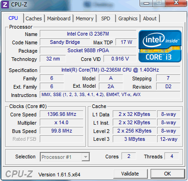Click the Validate button
This screenshot has width=188, height=181.
pos(130,174)
